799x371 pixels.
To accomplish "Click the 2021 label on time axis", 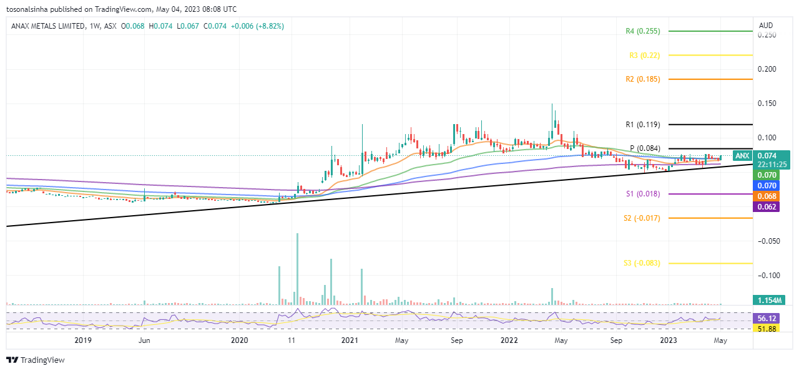I will 350,340.
